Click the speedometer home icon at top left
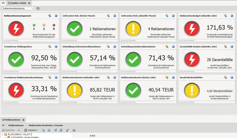Image resolution: width=237 pixels, height=138 pixels. point(3,3)
